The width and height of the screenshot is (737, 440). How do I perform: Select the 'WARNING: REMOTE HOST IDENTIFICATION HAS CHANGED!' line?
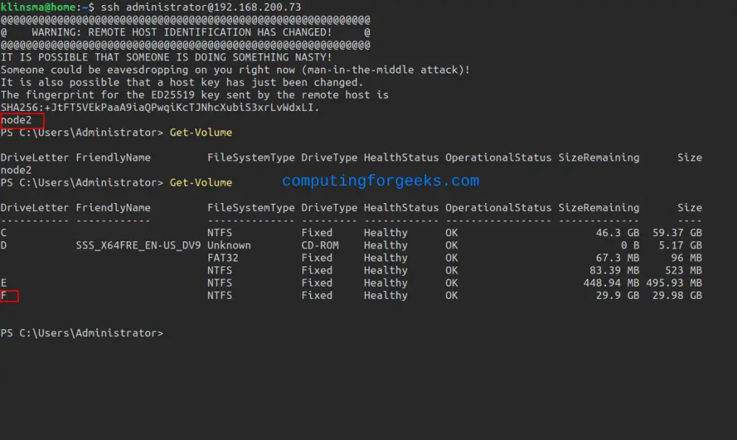[181, 32]
